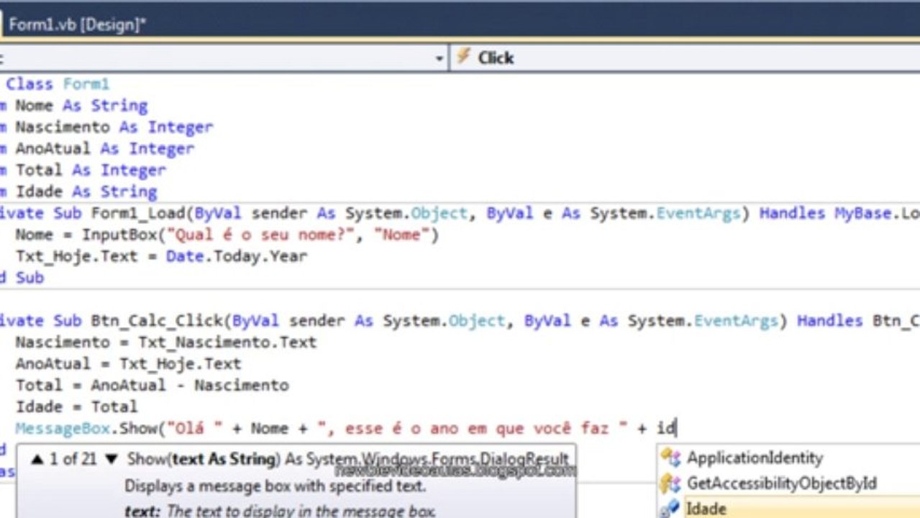Click the Txt_Hoje.Text = Date.Today.Year line
Image resolution: width=920 pixels, height=518 pixels.
162,256
